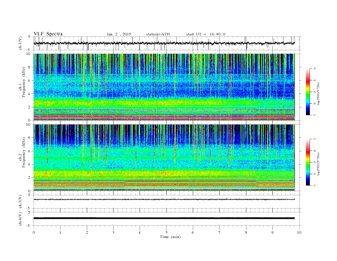Screen dimensions: 337x261
Task: Click the ch.2 color bar log(PSD) label
Action: tap(318, 163)
